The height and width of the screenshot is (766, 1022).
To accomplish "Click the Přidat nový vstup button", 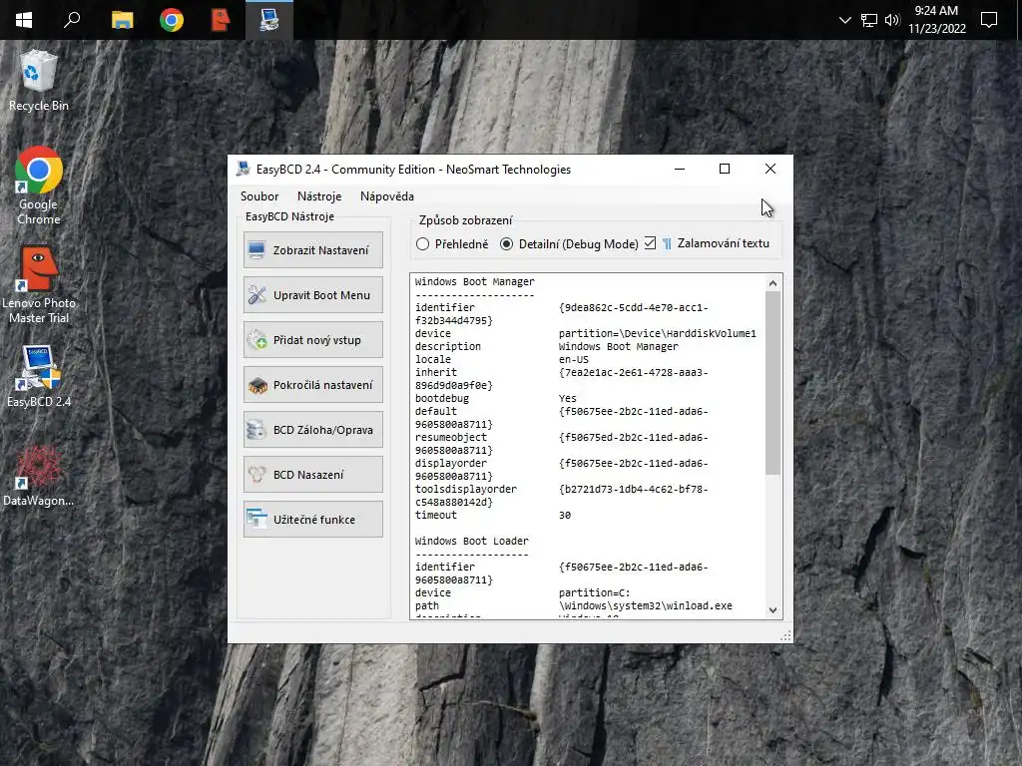I will click(x=312, y=340).
